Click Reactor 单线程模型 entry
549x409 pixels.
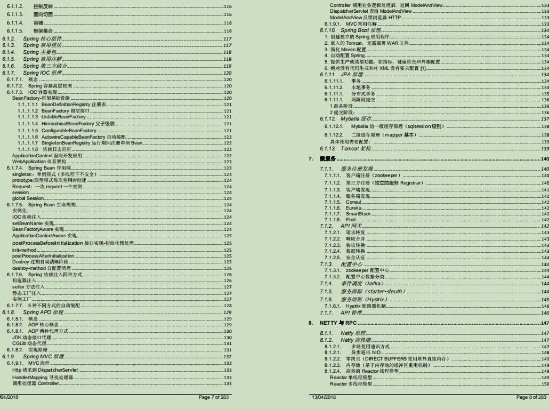pos(439,378)
